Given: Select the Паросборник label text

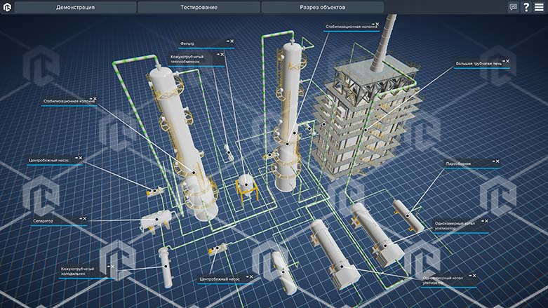Looking at the screenshot, I should pos(458,163).
